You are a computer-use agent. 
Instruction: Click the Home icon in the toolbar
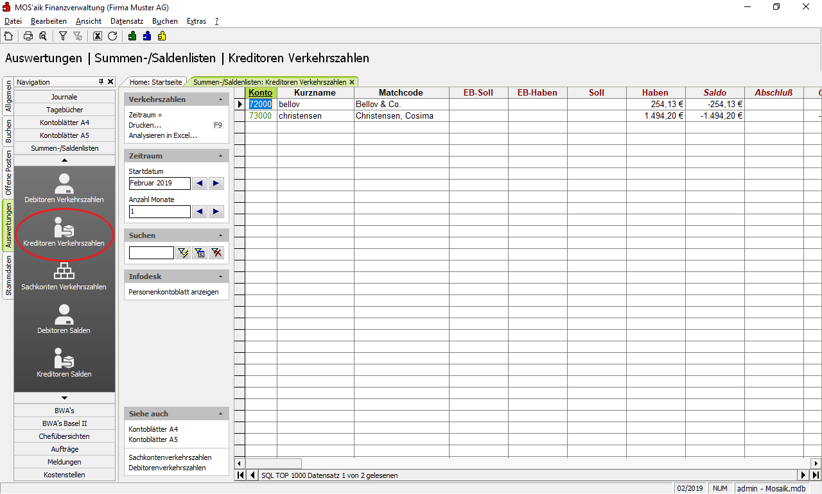pos(8,36)
